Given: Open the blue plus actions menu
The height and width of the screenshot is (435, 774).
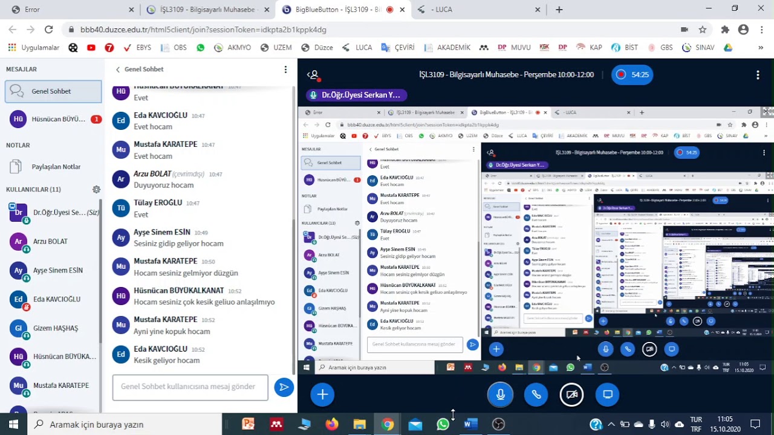Looking at the screenshot, I should (x=322, y=395).
